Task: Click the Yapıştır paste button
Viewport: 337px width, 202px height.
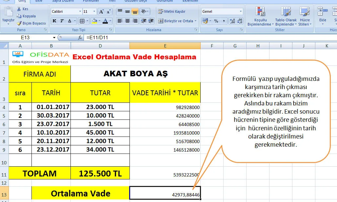Action: tap(8, 16)
